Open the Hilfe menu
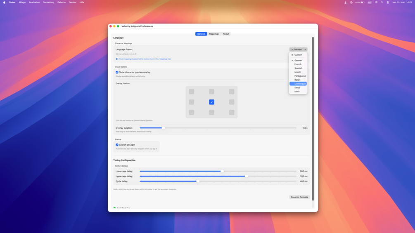This screenshot has height=233, width=415. point(82,2)
